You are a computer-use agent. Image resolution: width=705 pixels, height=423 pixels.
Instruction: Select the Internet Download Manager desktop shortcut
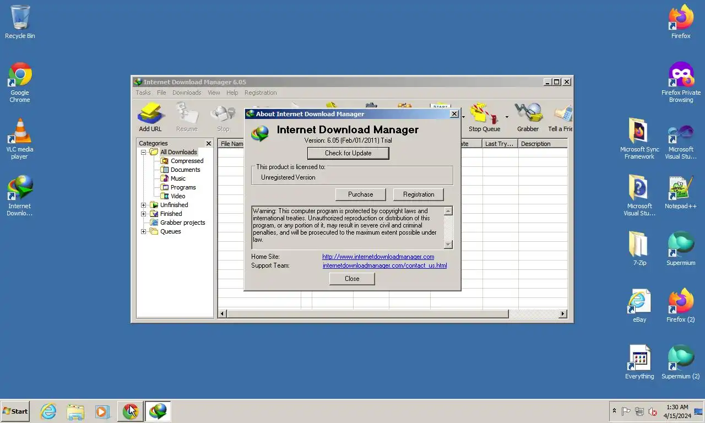[x=20, y=196]
